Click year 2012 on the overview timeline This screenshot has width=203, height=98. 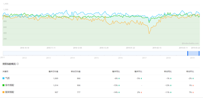pyautogui.click(x=24, y=58)
